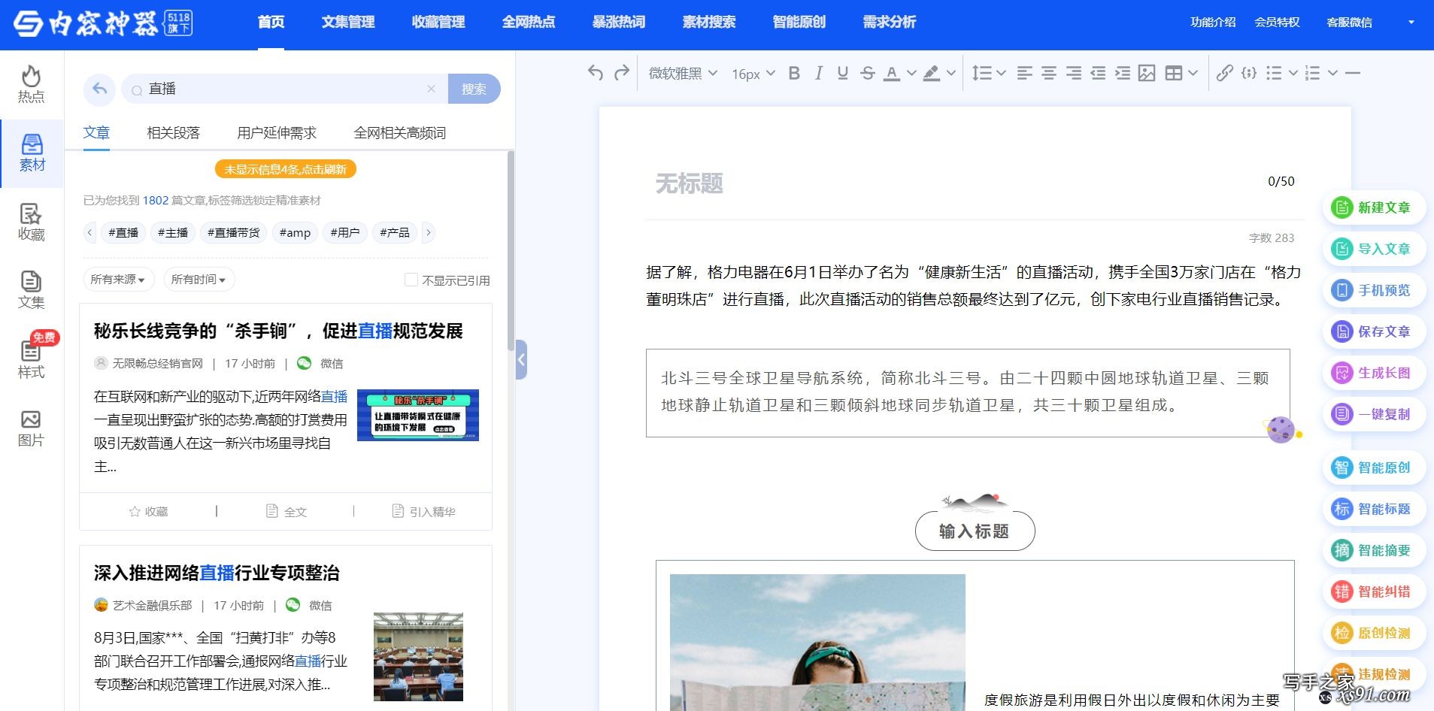Clear the search box with the X

[431, 89]
